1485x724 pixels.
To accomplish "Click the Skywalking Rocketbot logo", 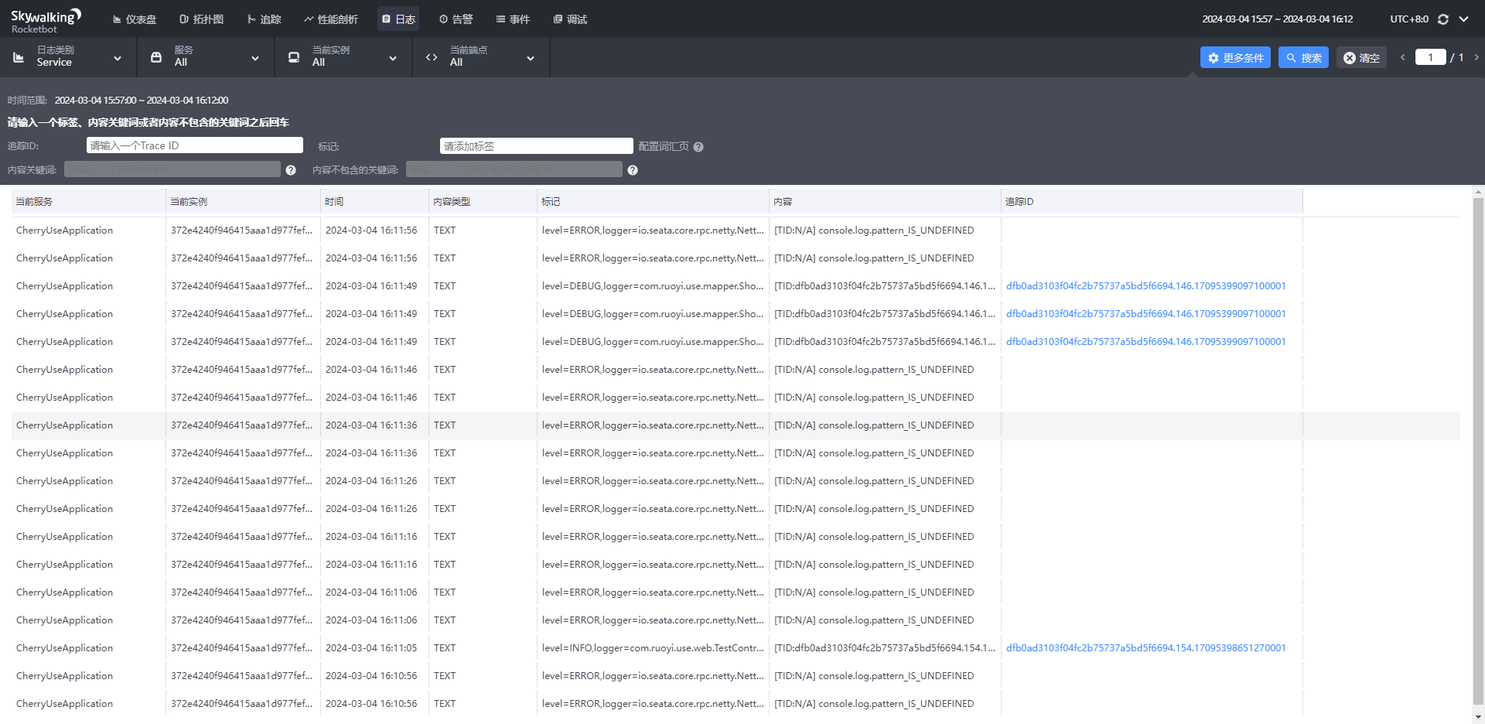I will [45, 21].
